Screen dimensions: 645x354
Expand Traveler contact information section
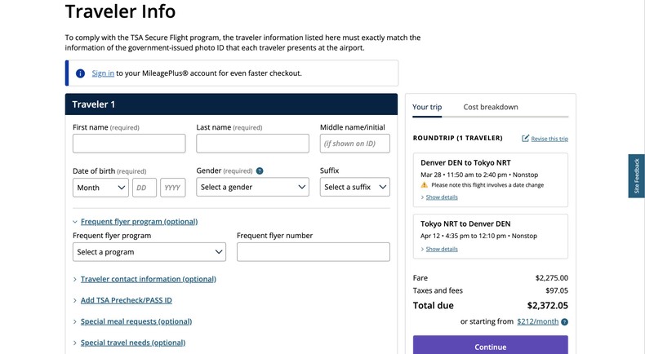coord(148,279)
